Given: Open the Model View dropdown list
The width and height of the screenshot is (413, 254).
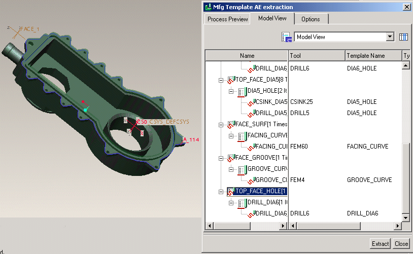Looking at the screenshot, I should 390,37.
